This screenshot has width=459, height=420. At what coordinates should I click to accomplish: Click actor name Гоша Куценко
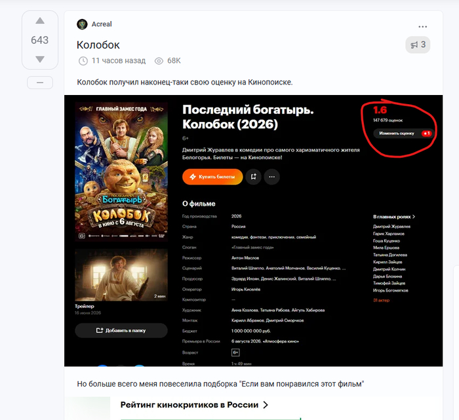[x=386, y=240]
